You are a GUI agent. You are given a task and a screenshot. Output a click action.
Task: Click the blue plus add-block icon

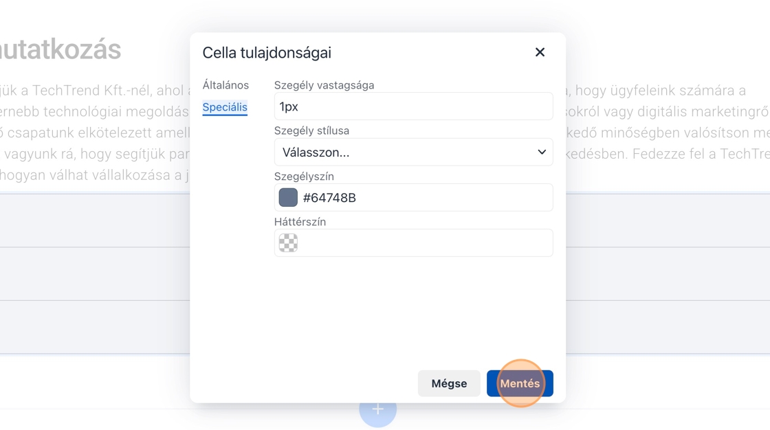[377, 410]
